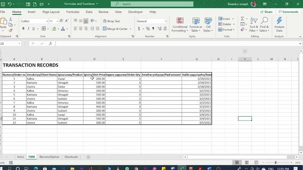Apply Percent Style
Image resolution: width=303 pixels, height=170 pixels.
tap(148, 29)
